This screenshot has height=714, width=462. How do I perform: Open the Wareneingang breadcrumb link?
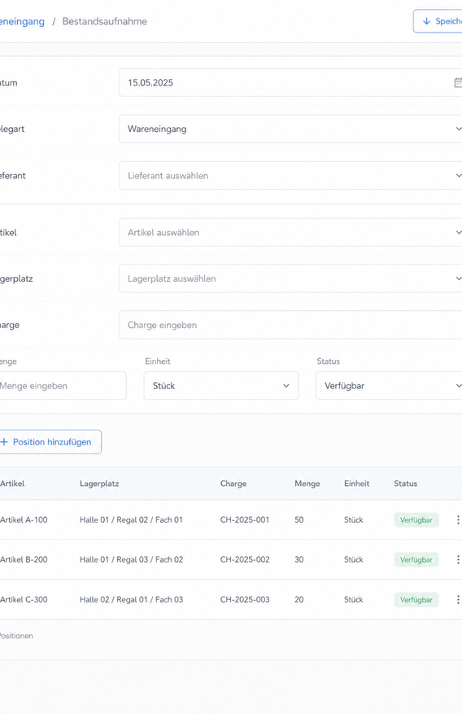22,21
